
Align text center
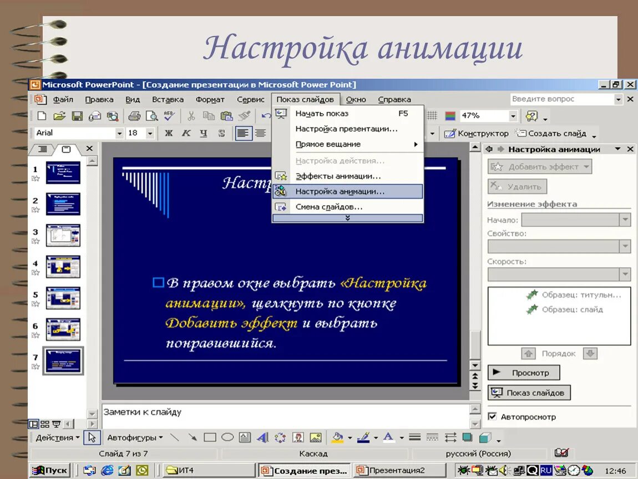pyautogui.click(x=260, y=133)
